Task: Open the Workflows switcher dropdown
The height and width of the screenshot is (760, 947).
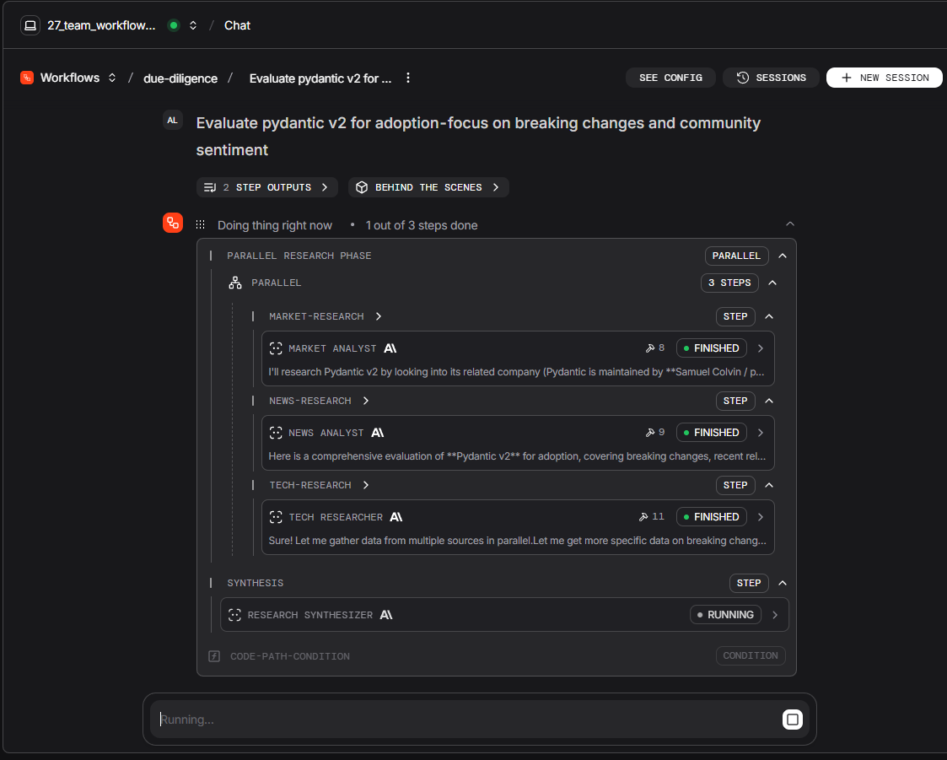Action: click(111, 78)
